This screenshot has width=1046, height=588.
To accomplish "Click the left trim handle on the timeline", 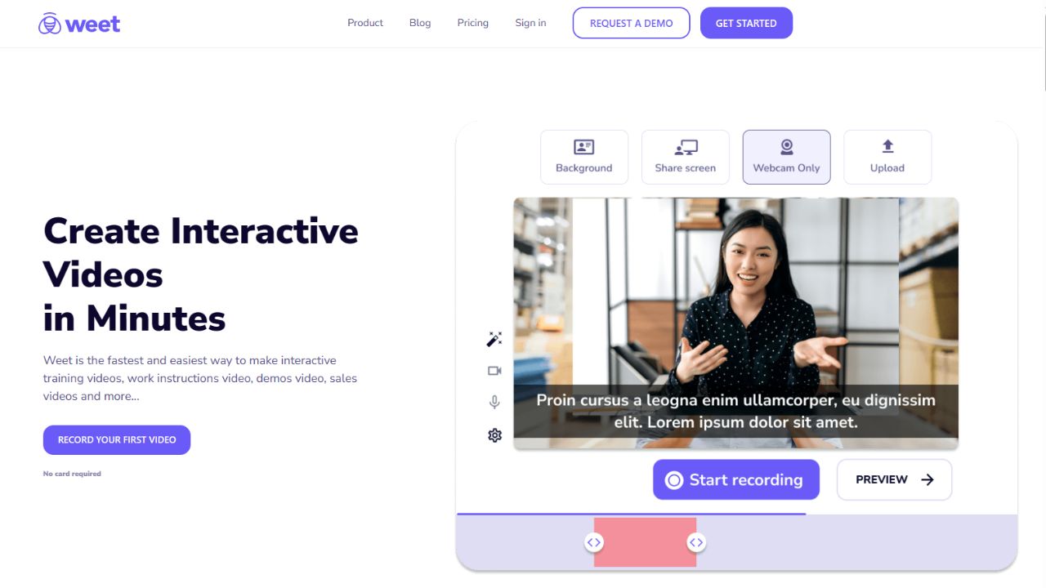I will pos(594,542).
